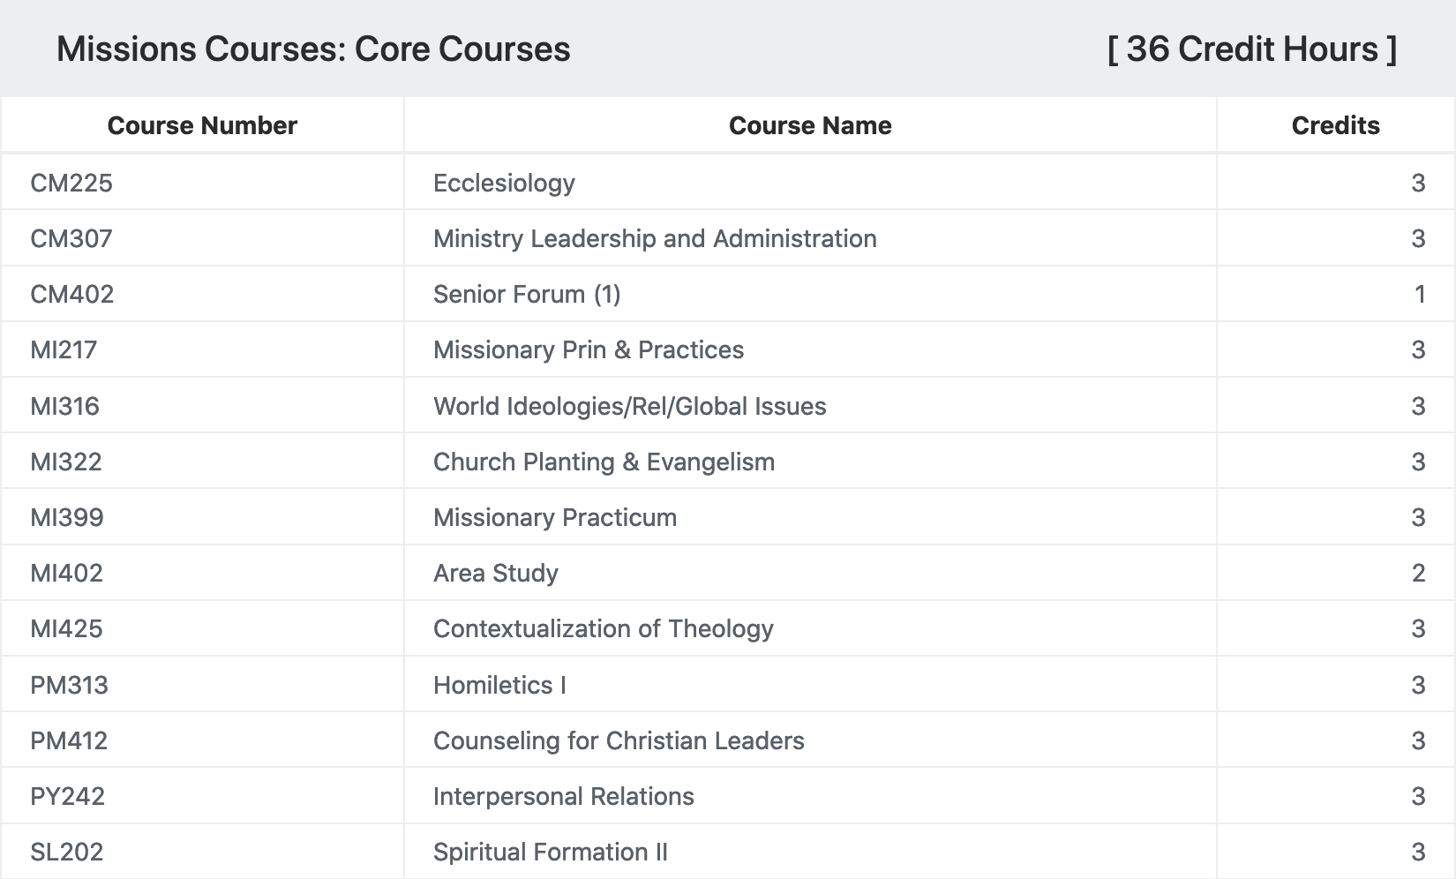Click Homiletics I course name

499,685
